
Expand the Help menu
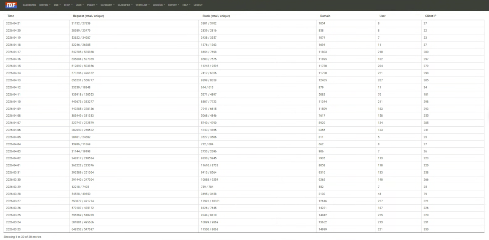[186, 5]
